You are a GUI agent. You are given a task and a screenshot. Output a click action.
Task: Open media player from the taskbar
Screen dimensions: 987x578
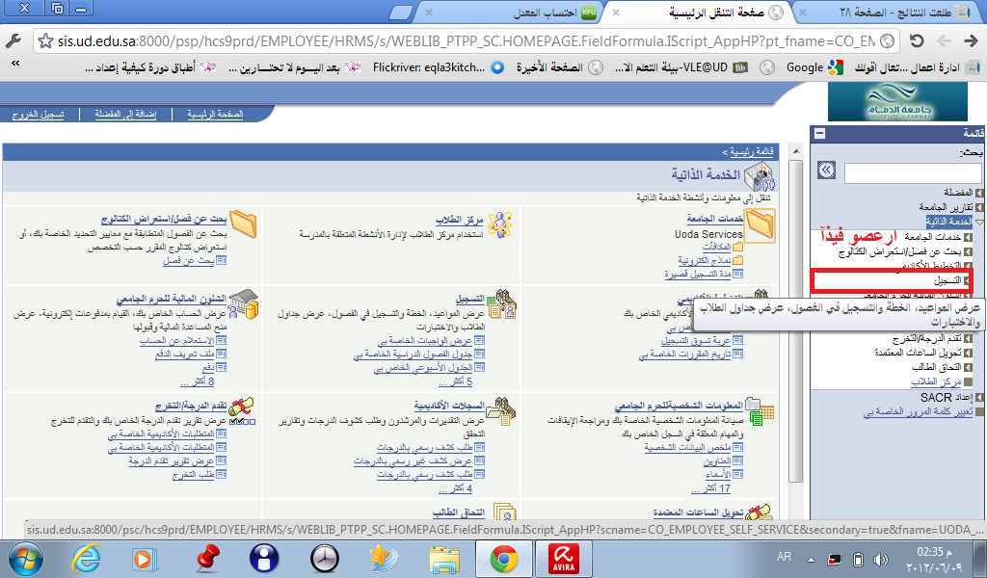tap(145, 559)
